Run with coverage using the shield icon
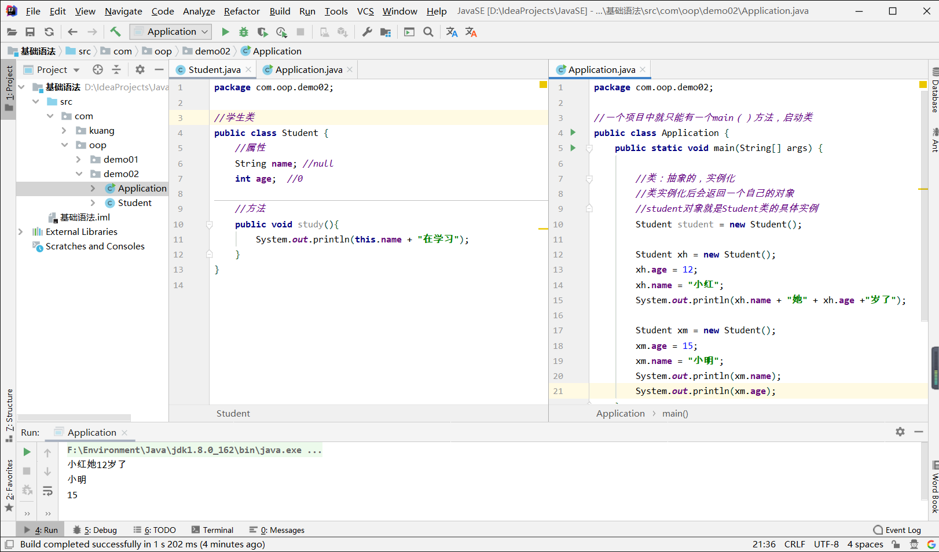 (262, 32)
